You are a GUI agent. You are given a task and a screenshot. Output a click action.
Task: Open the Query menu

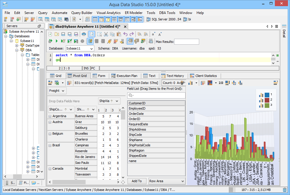tap(43, 13)
